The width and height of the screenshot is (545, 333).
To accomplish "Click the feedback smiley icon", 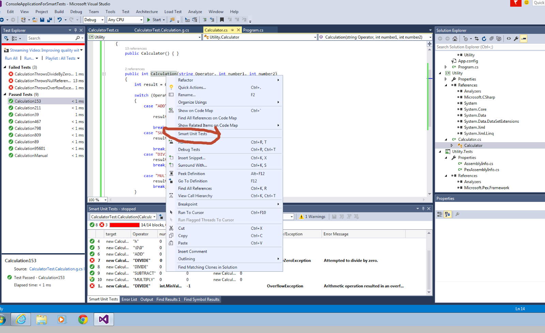I will (527, 3).
